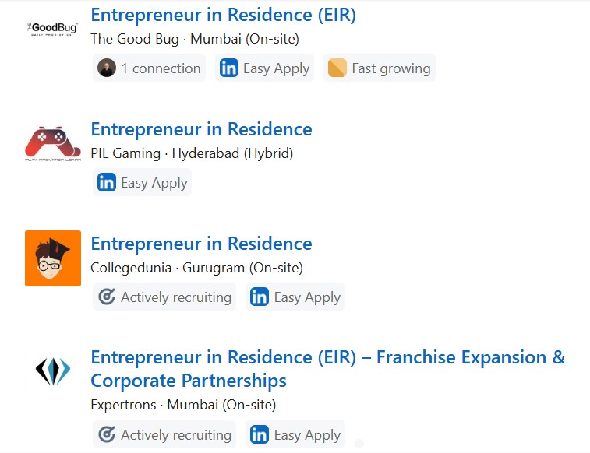Click LinkedIn icon on PIL Gaming job
The height and width of the screenshot is (453, 590).
click(x=107, y=183)
